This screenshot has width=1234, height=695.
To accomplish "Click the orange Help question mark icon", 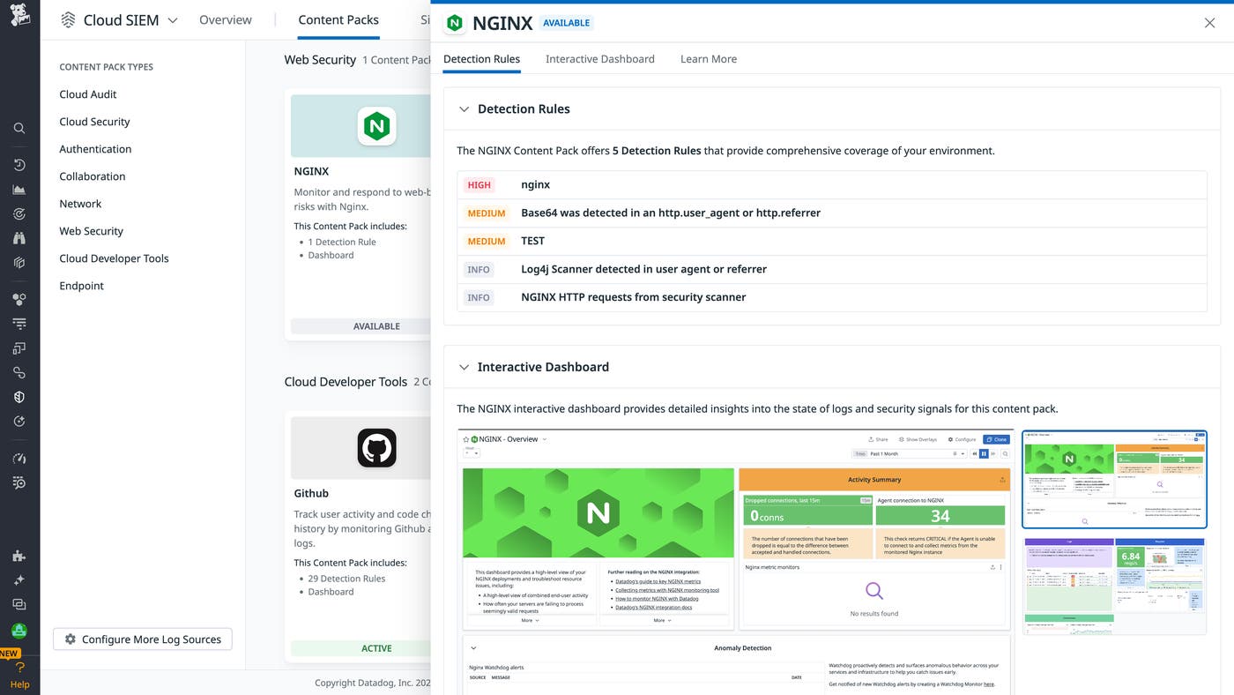I will 19,667.
